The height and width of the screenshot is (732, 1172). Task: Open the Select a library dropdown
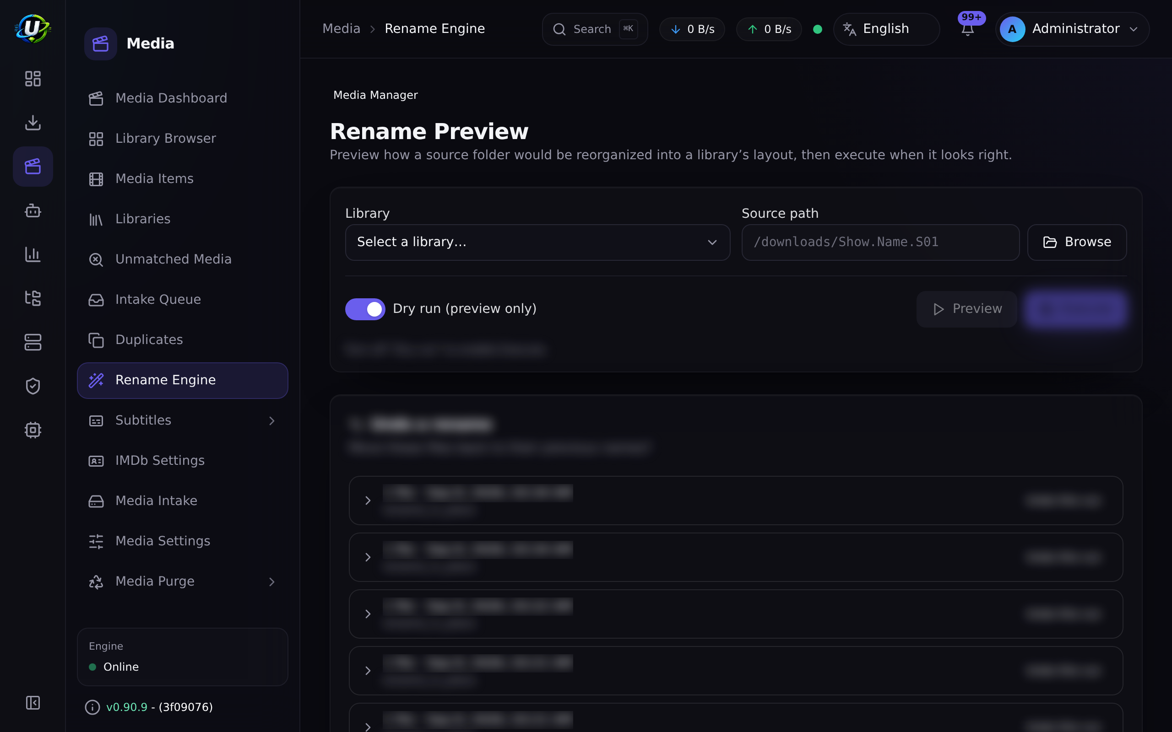(537, 242)
